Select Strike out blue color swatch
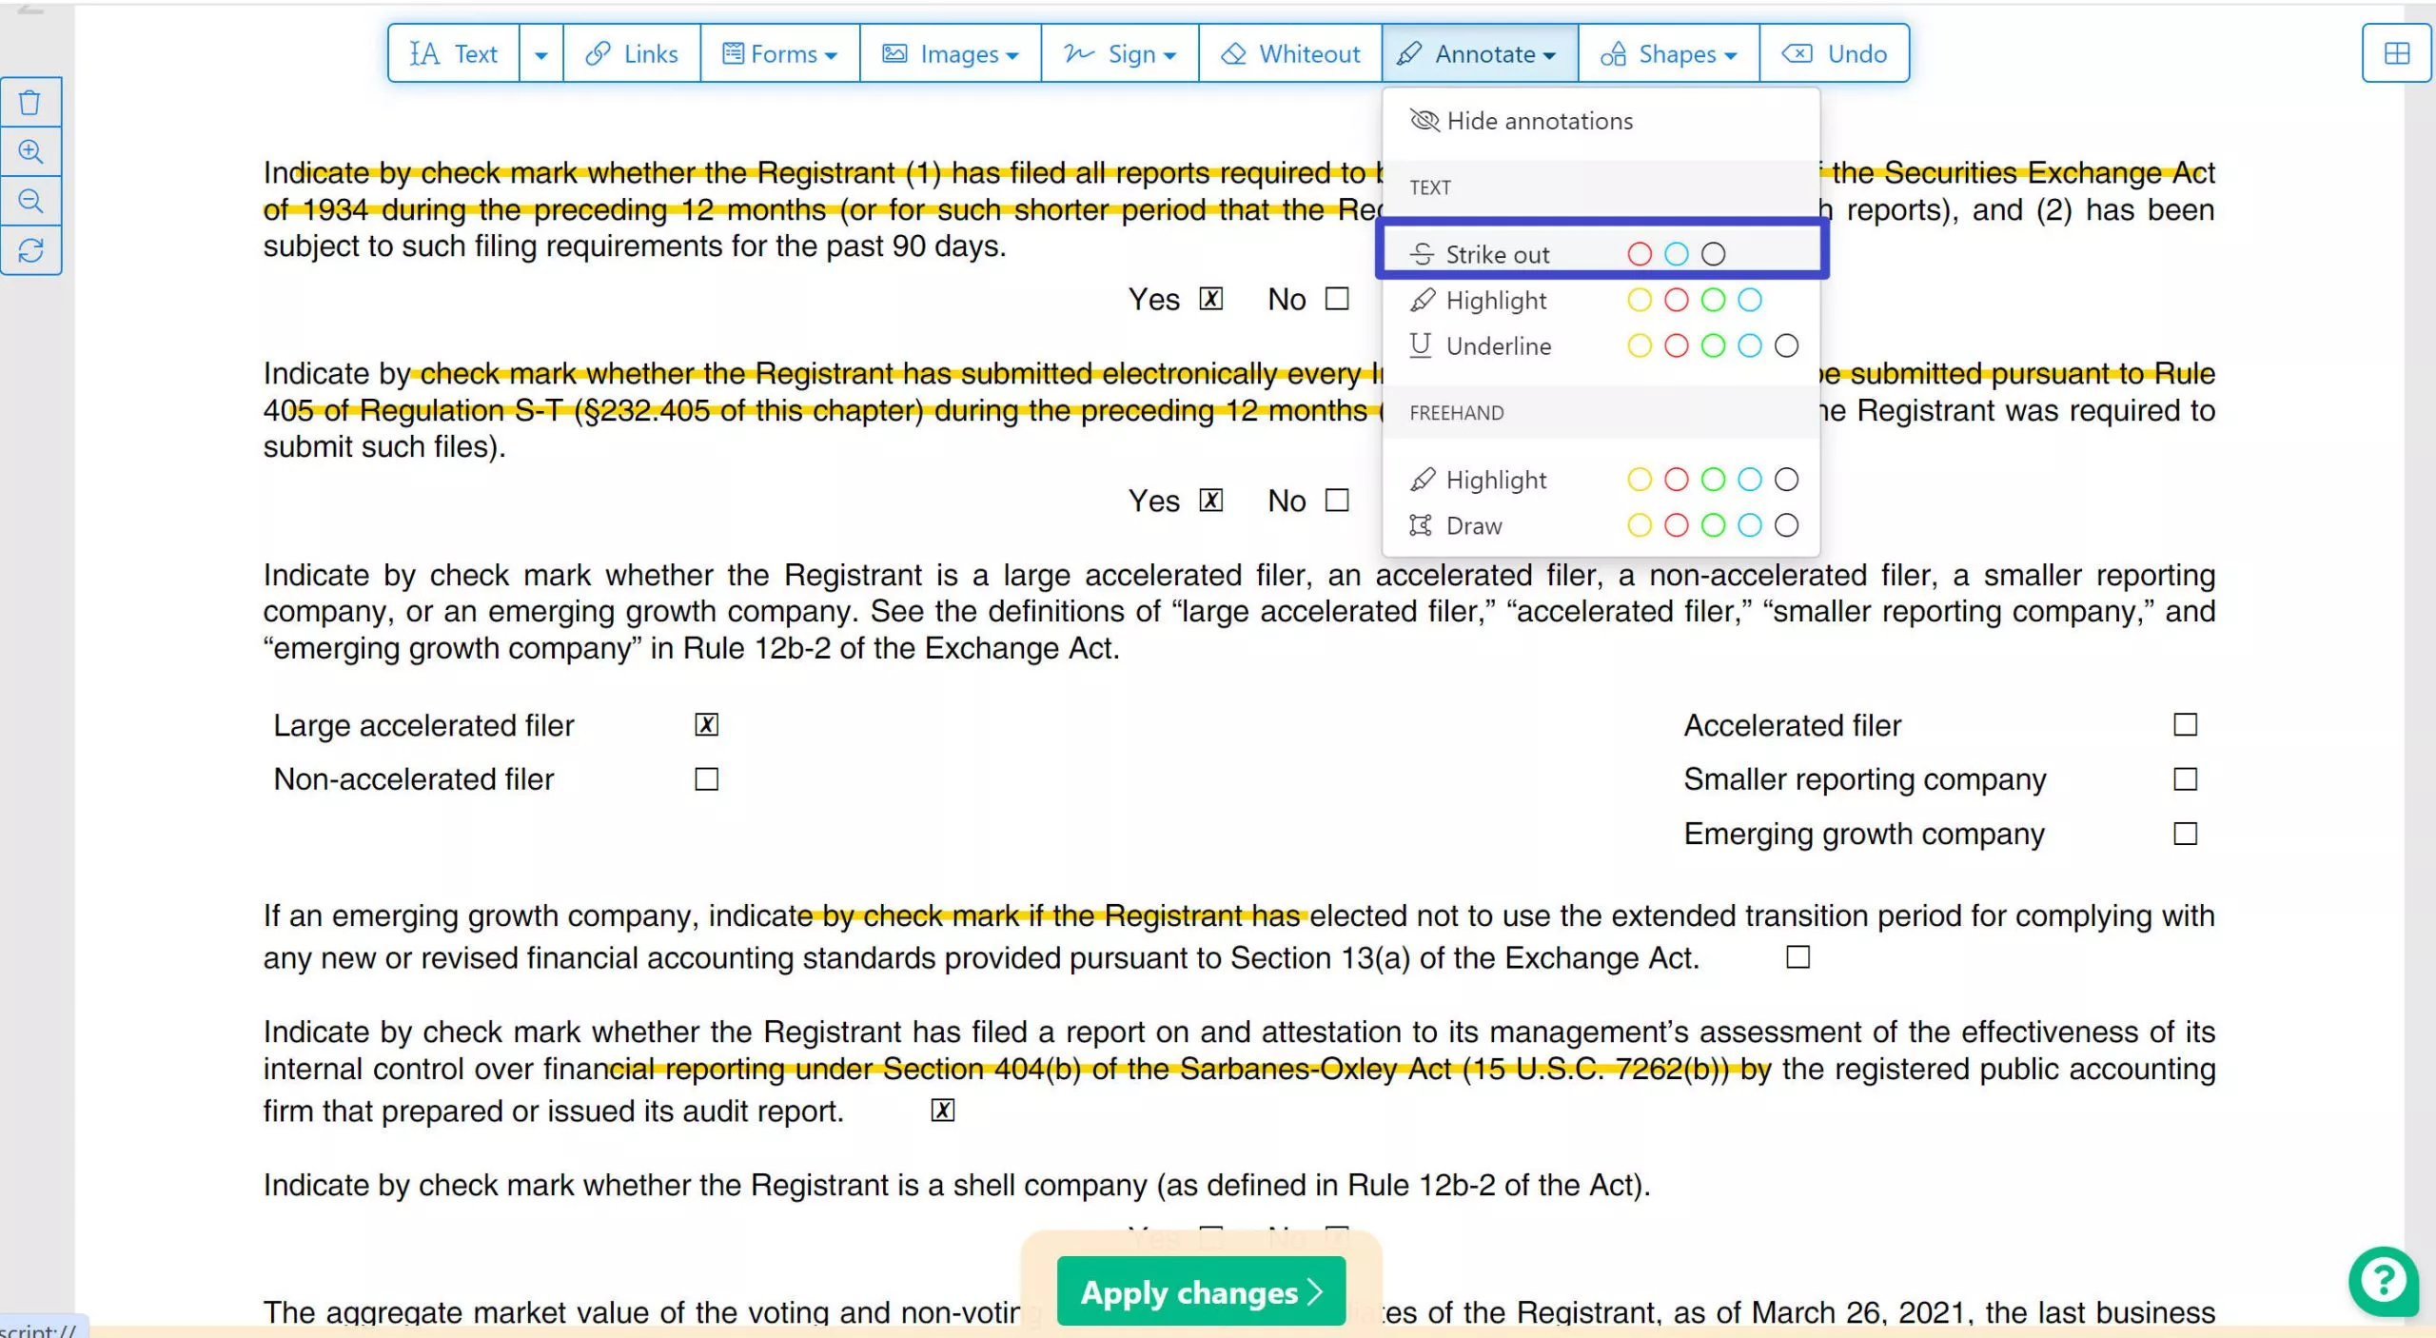This screenshot has height=1338, width=2436. point(1677,252)
